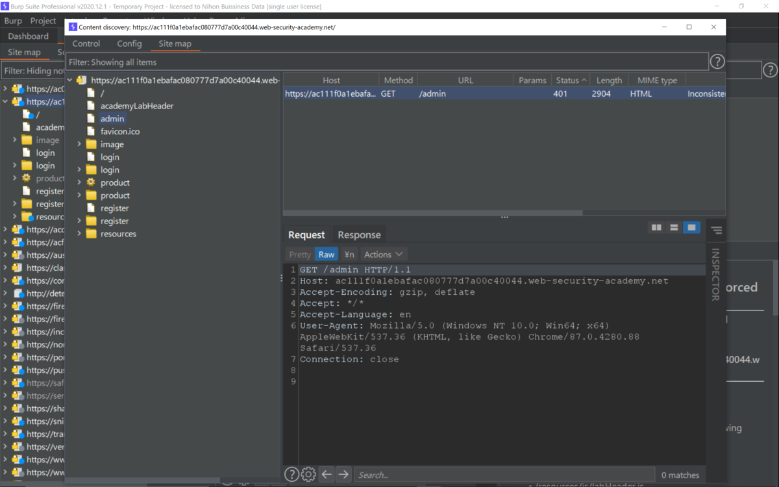Click the filter bar showing all items

(x=388, y=62)
